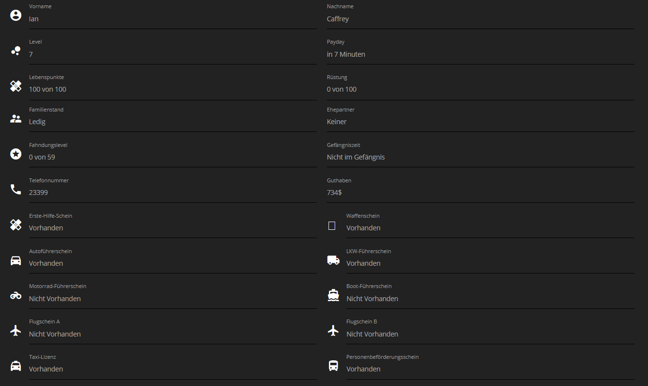Click the Gefängniszeit field value
Image resolution: width=648 pixels, height=386 pixels.
(480, 157)
